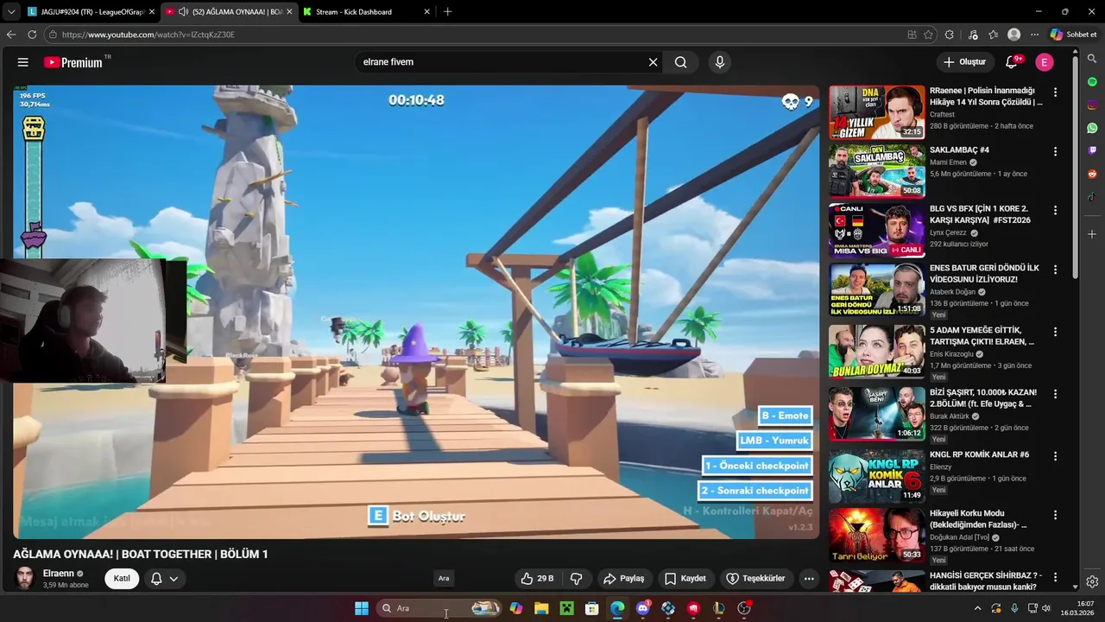This screenshot has height=622, width=1105.
Task: Open Edge sidebar settings gear
Action: pyautogui.click(x=1092, y=581)
